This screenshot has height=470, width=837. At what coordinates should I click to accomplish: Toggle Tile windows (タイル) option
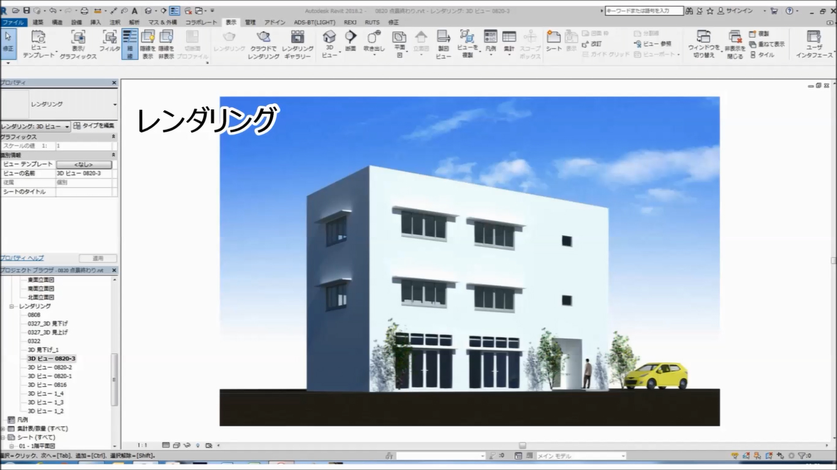(762, 54)
